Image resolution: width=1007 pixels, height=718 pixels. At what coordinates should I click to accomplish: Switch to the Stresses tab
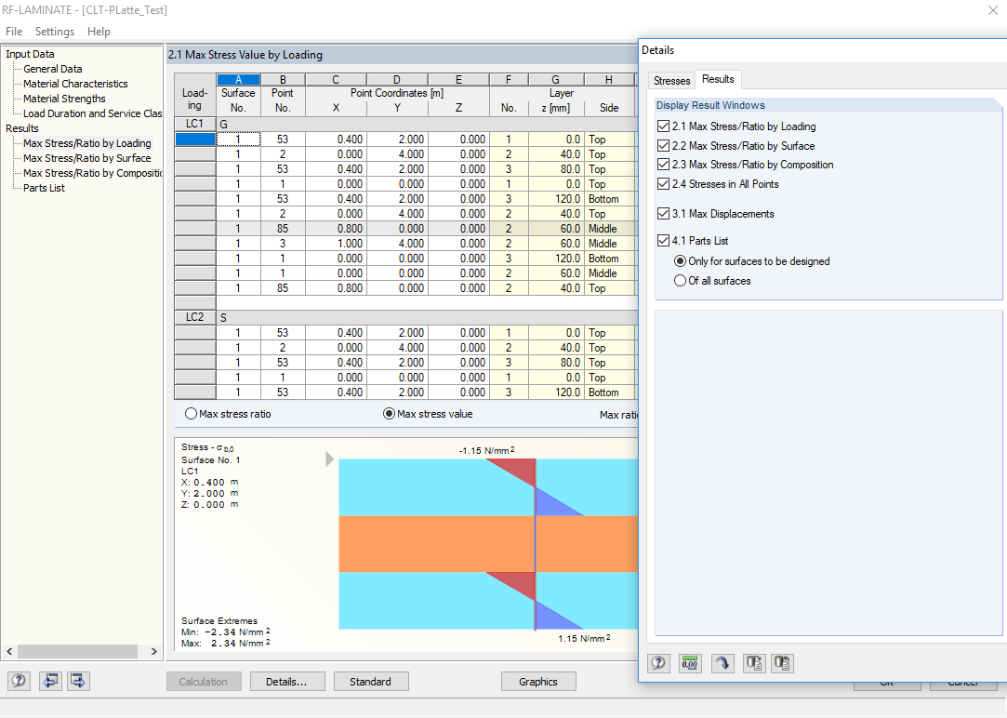(x=671, y=80)
